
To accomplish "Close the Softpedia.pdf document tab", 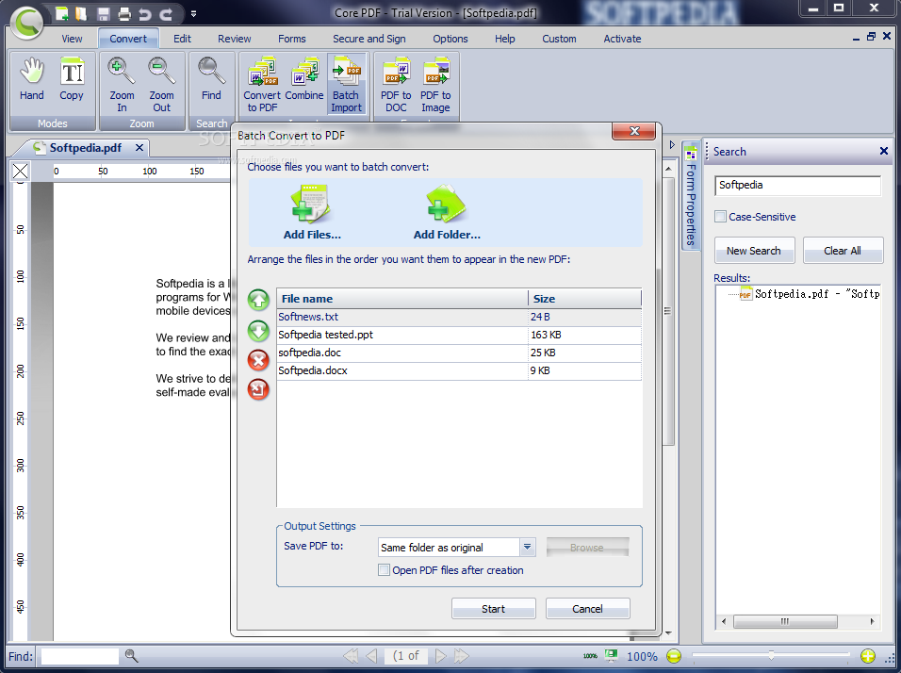I will tap(139, 148).
